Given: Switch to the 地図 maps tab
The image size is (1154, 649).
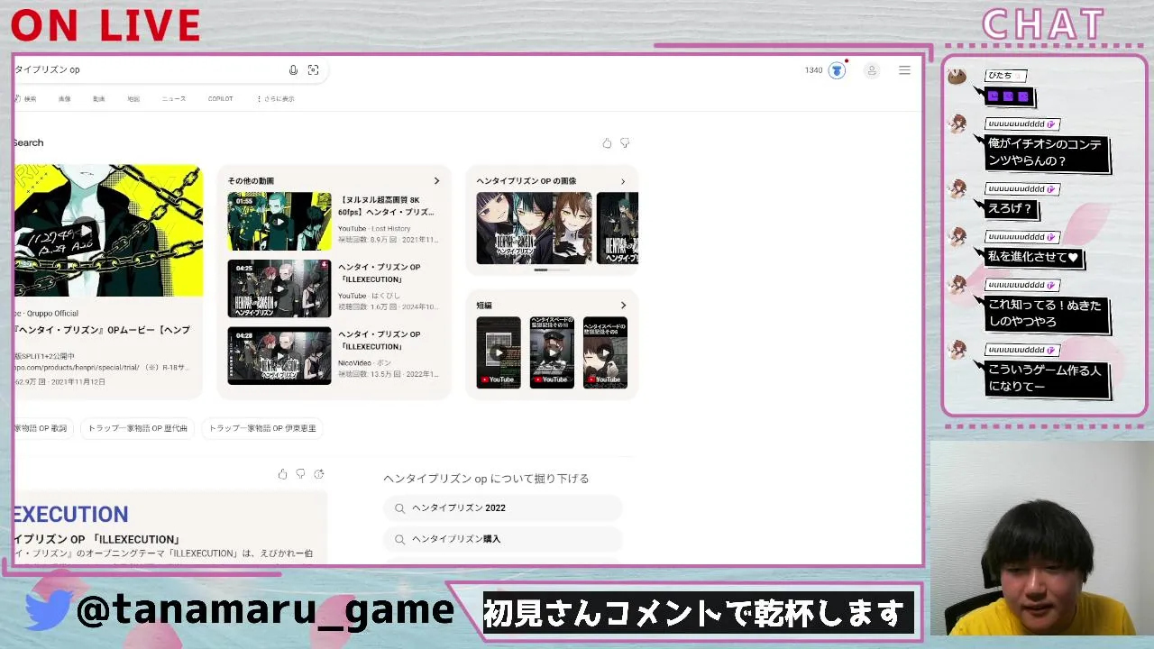Looking at the screenshot, I should 133,99.
